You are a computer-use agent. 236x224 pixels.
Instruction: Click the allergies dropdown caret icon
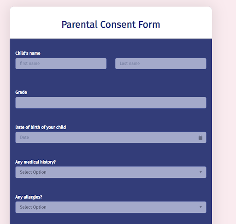coord(201,207)
